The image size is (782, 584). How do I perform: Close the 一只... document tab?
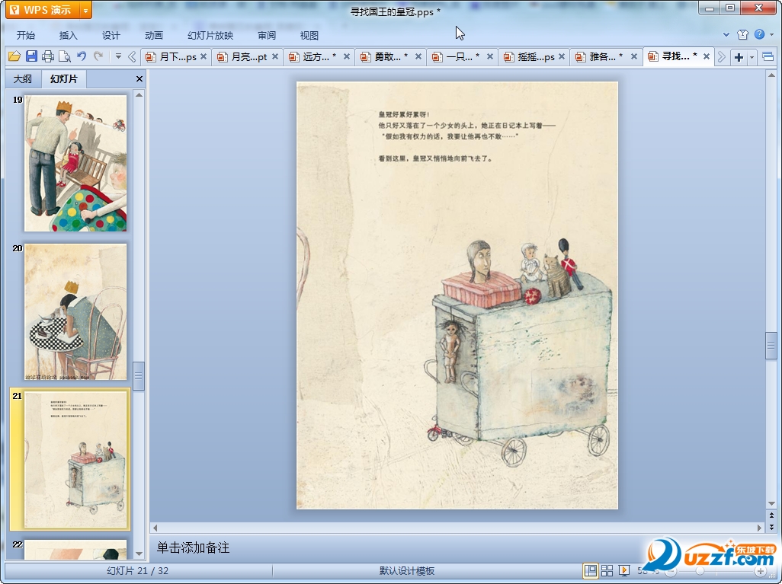(490, 57)
